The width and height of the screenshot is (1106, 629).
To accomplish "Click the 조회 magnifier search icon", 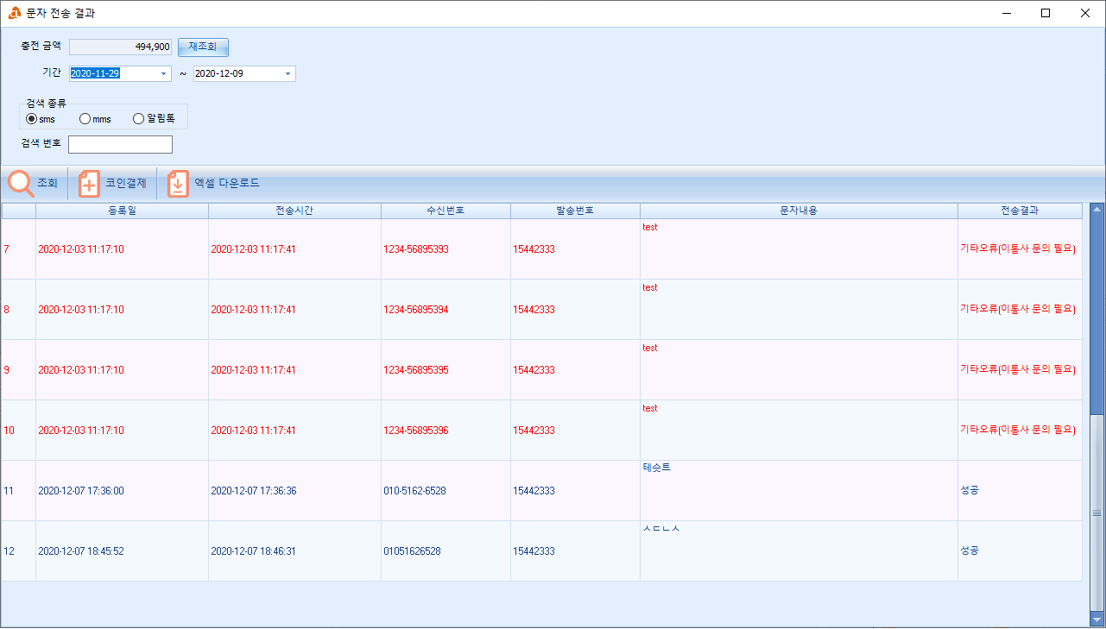I will 21,183.
